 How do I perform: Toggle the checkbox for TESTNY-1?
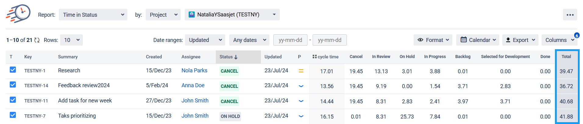point(13,70)
